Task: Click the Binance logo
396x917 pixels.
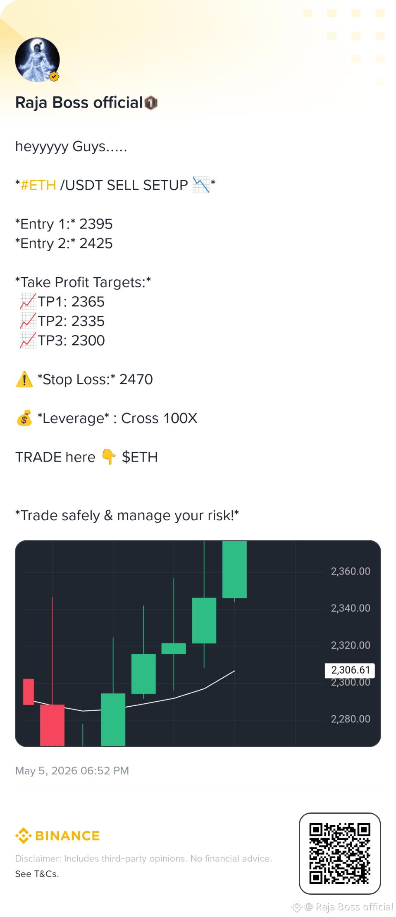Action: coord(57,836)
